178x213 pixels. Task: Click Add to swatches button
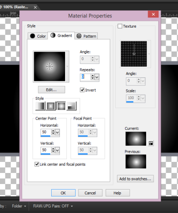pos(135,179)
